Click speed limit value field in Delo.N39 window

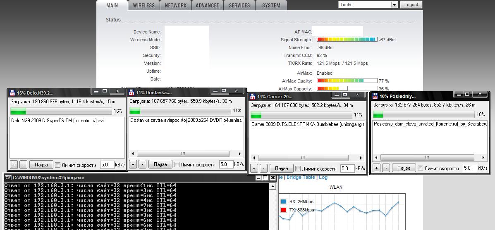pyautogui.click(x=106, y=165)
